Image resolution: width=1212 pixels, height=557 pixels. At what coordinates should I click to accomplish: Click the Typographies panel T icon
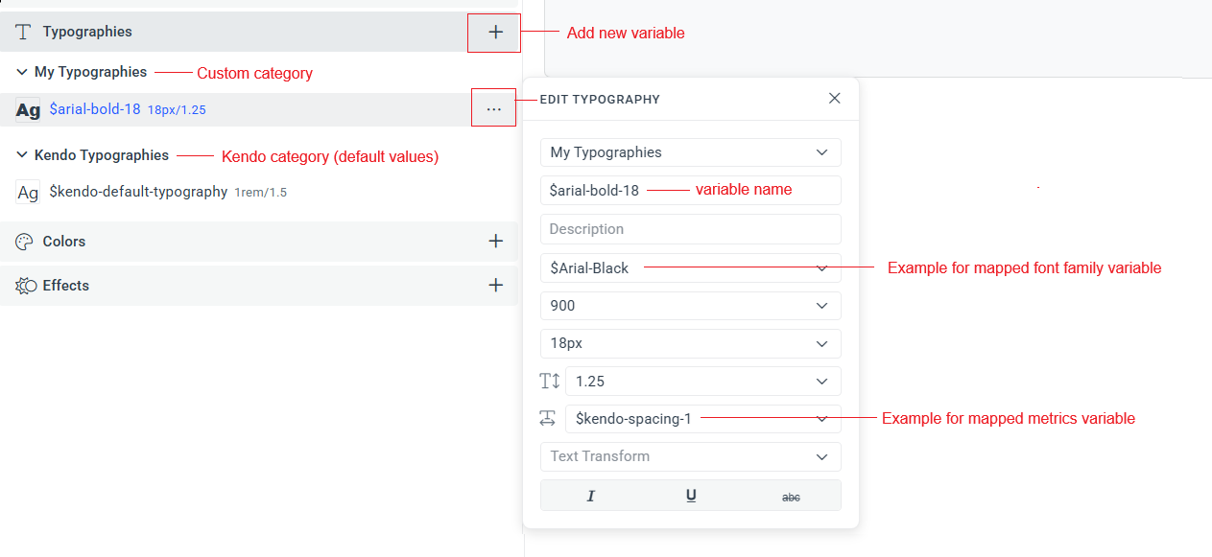click(21, 31)
